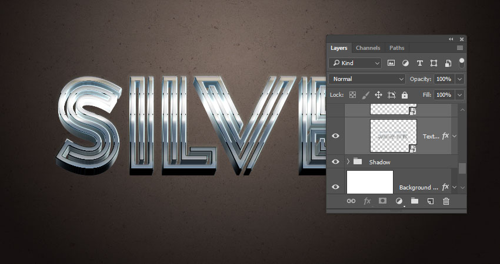Lock position move icon
The width and height of the screenshot is (500, 264).
point(378,95)
